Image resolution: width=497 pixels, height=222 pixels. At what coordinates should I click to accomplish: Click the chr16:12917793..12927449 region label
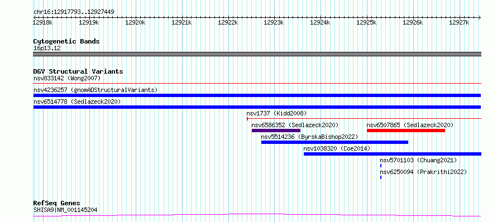pos(74,12)
